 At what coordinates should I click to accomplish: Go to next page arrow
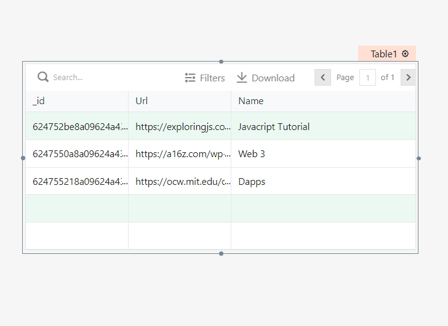pos(408,78)
